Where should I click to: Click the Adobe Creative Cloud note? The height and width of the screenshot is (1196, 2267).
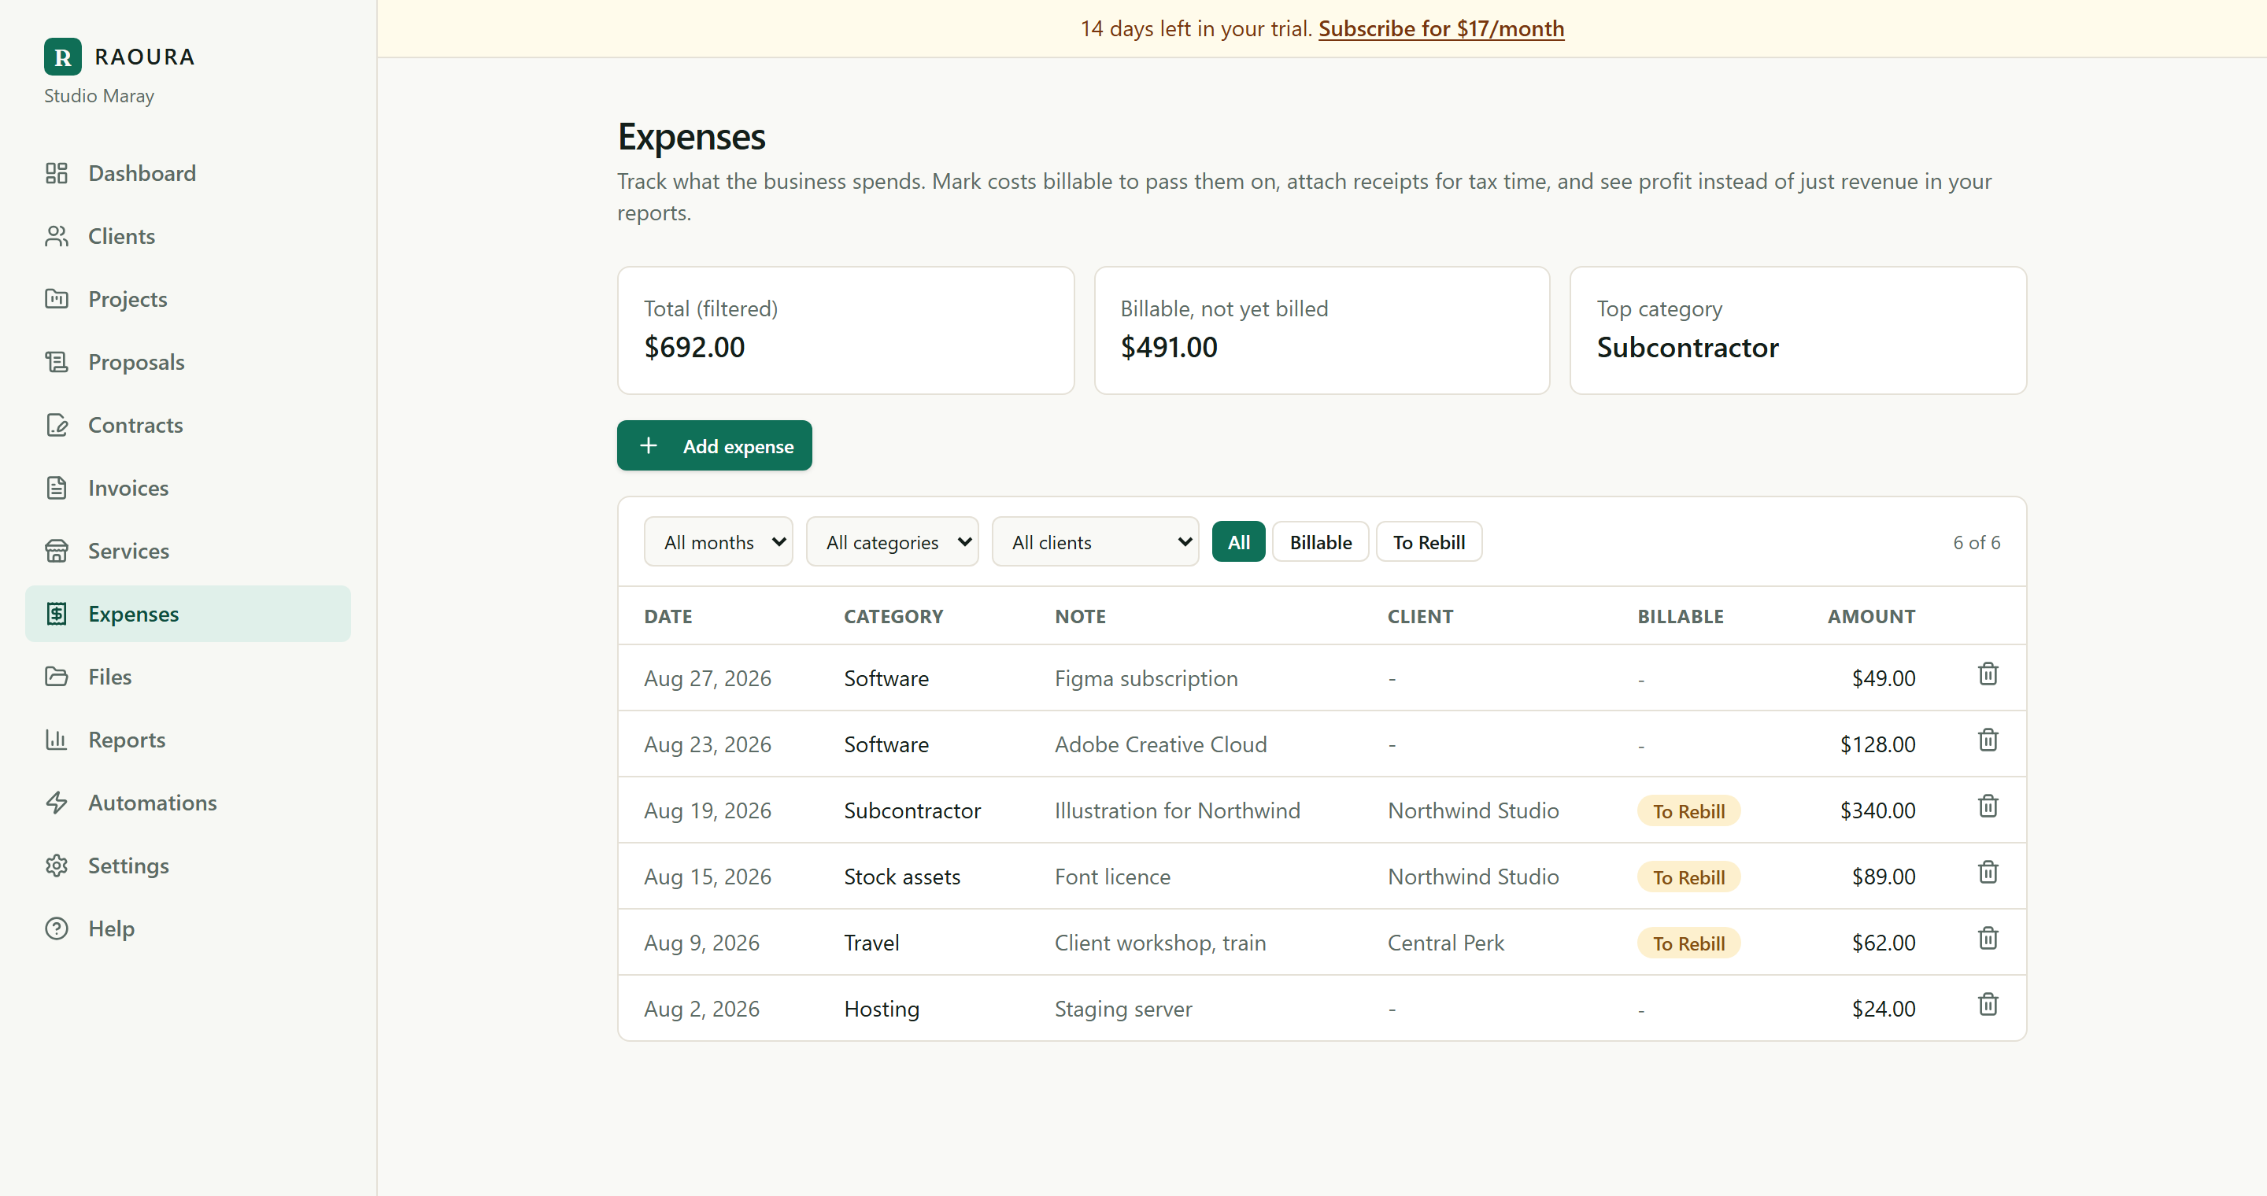(1161, 744)
